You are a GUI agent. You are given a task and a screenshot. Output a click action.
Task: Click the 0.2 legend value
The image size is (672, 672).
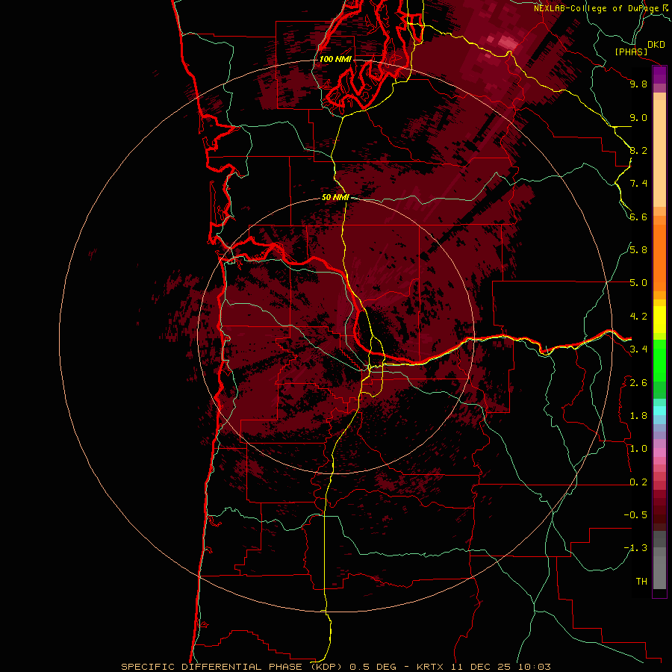[638, 482]
